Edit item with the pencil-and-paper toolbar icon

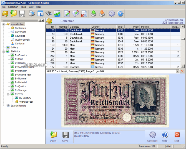(x=67, y=14)
